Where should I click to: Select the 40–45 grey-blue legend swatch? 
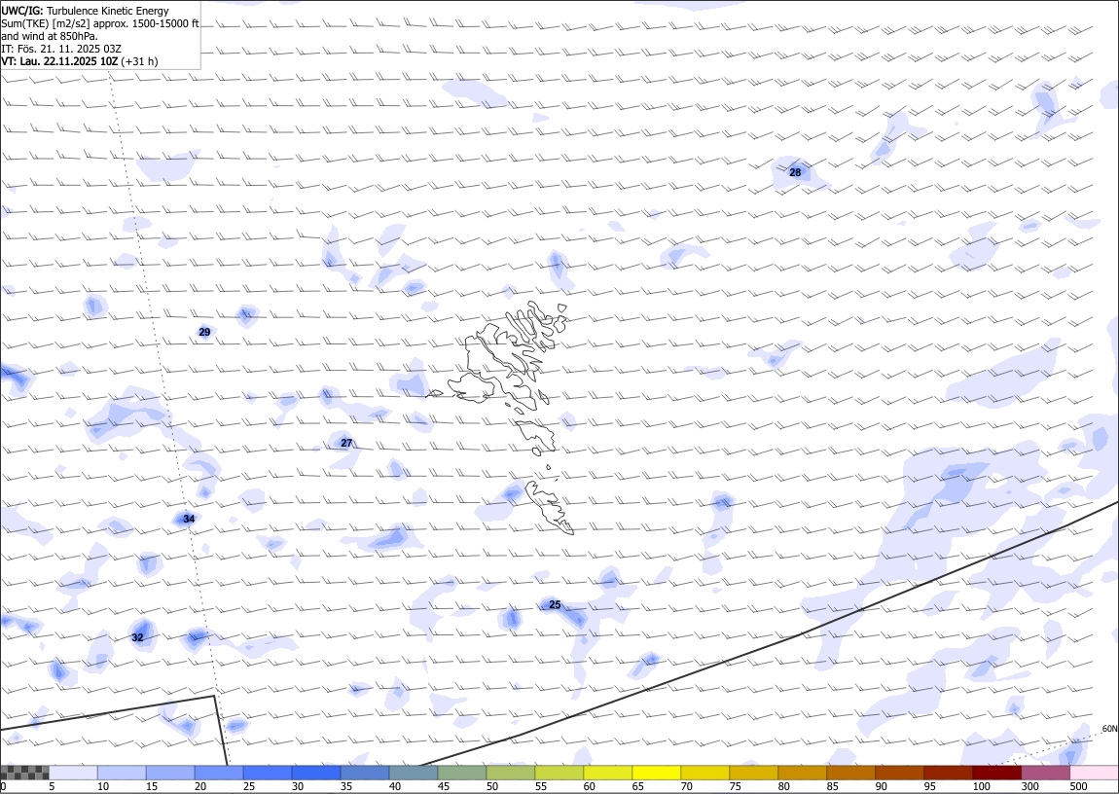click(x=414, y=773)
